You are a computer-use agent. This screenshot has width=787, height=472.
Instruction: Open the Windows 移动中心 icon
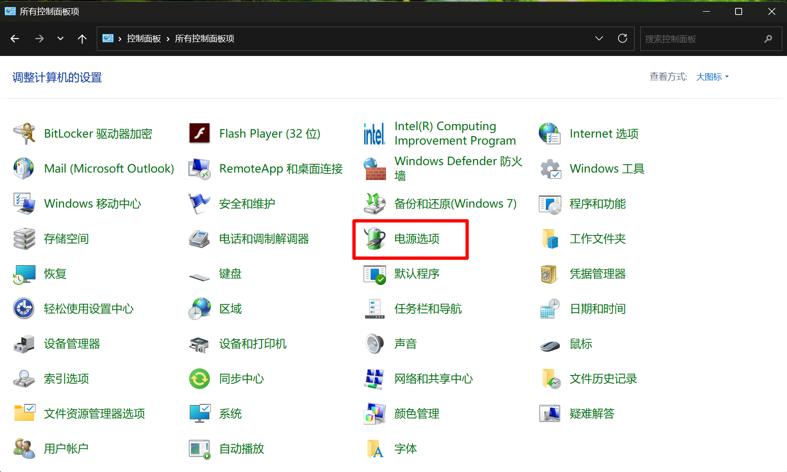pyautogui.click(x=24, y=204)
